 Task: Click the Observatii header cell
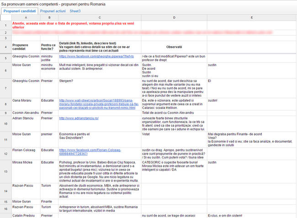pyautogui.click(x=174, y=47)
